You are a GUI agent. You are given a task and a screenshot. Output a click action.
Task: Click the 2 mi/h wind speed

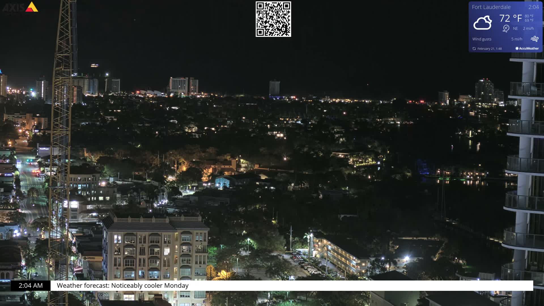click(528, 28)
